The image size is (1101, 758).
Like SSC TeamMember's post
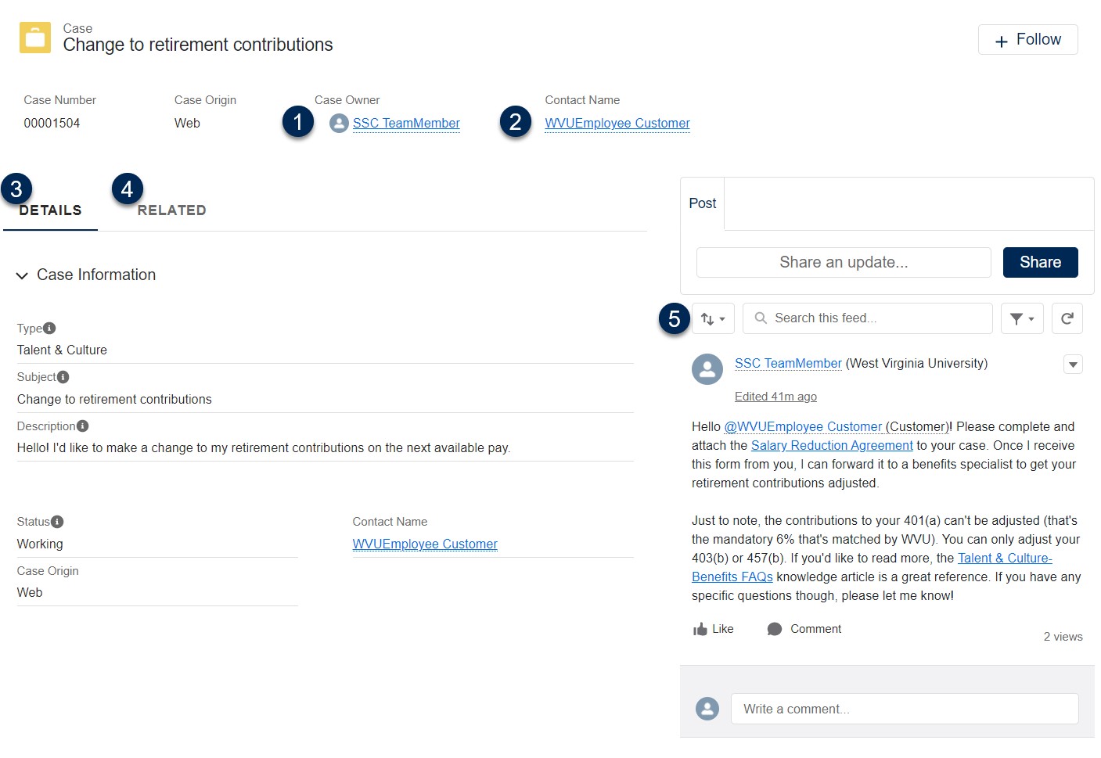point(712,628)
